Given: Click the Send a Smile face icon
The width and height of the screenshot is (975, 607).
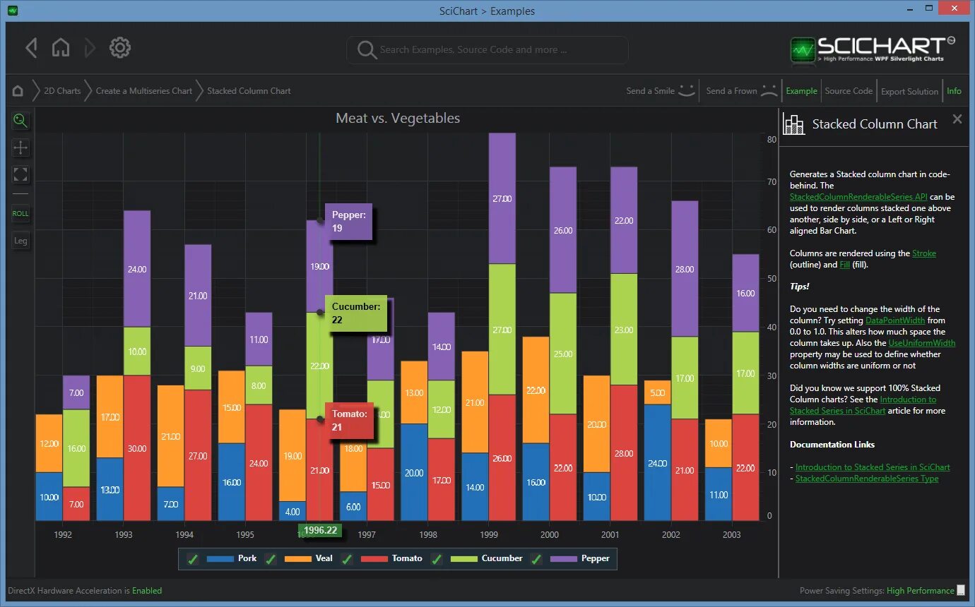Looking at the screenshot, I should click(x=687, y=90).
